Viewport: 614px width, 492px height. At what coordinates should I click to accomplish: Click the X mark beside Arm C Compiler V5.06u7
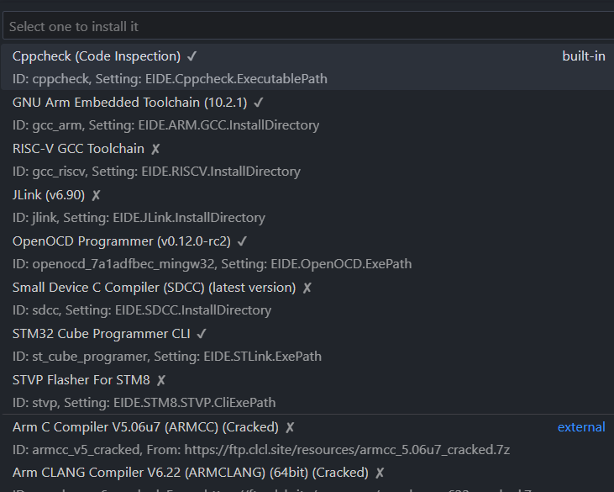point(290,427)
